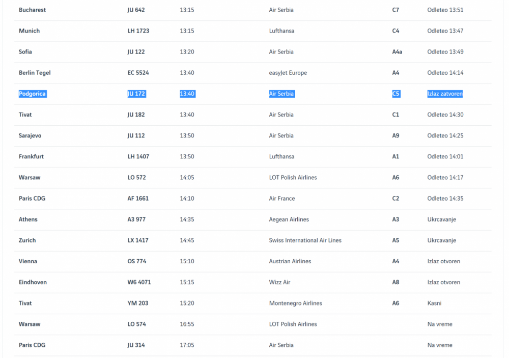The image size is (509, 358).
Task: Click the easyJet Europe airline name
Action: click(288, 73)
